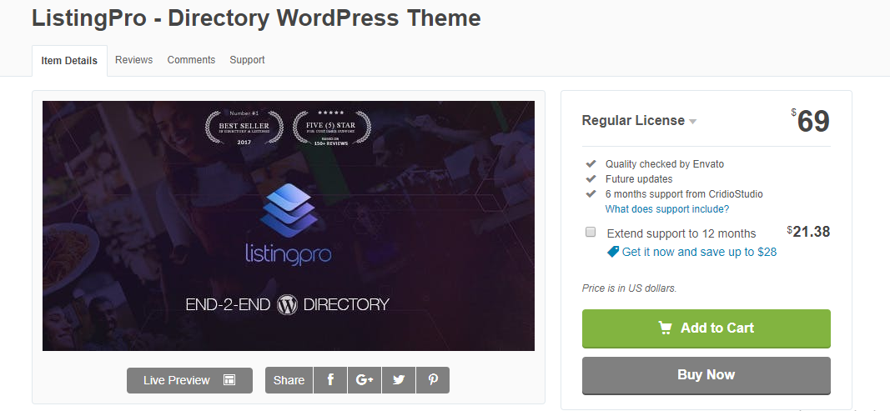The image size is (890, 411).
Task: Click checkmark icon beside Quality checked by Envato
Action: pyautogui.click(x=591, y=164)
